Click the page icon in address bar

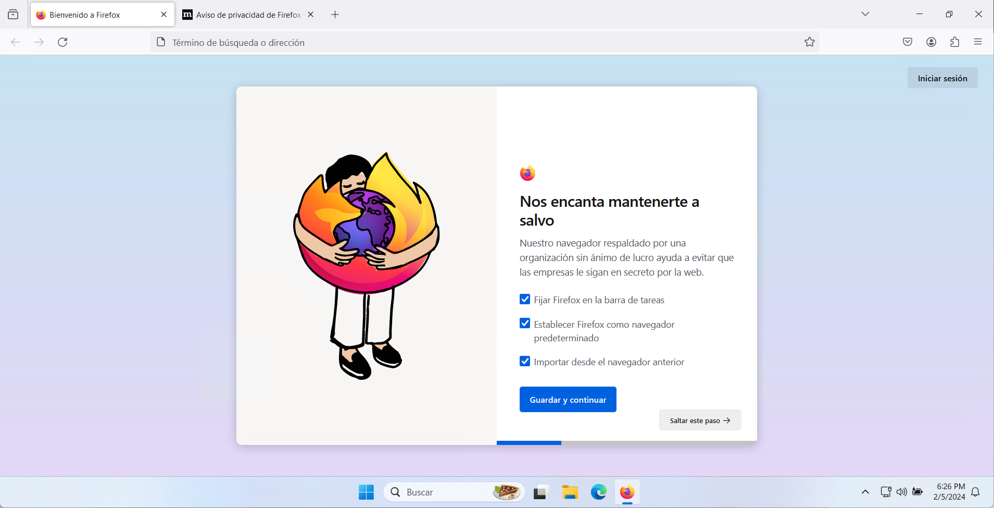tap(161, 42)
